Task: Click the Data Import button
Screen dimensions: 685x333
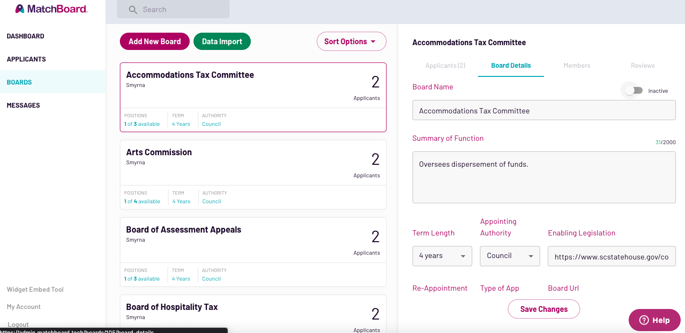Action: 222,41
